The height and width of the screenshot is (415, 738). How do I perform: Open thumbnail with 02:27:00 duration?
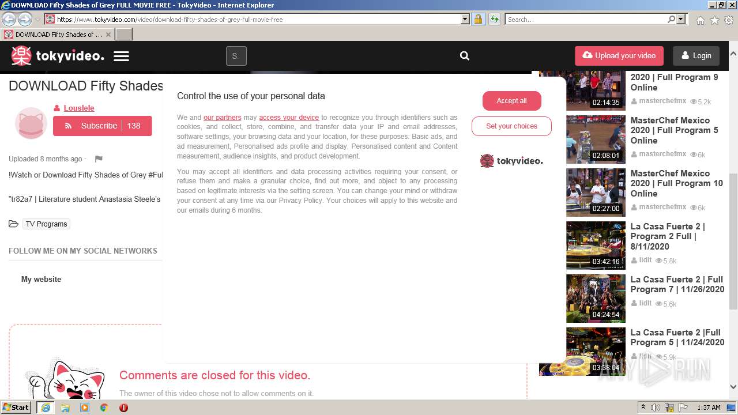click(x=596, y=193)
